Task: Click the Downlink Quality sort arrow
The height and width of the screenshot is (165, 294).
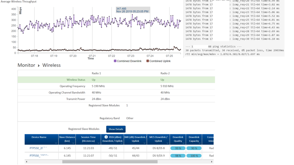Action: pos(183,143)
